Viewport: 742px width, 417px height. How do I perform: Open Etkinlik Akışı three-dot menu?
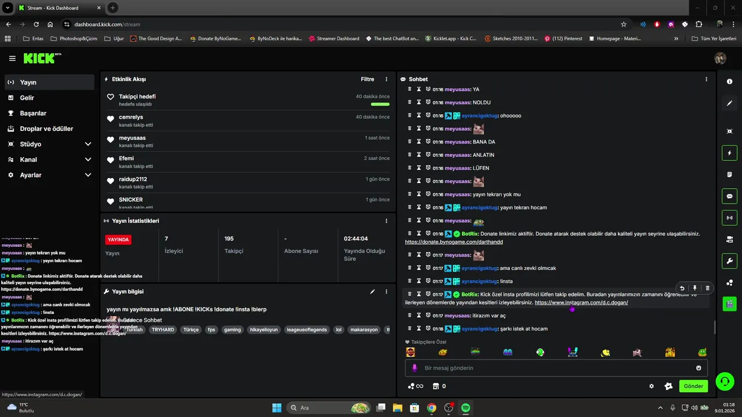click(x=387, y=79)
